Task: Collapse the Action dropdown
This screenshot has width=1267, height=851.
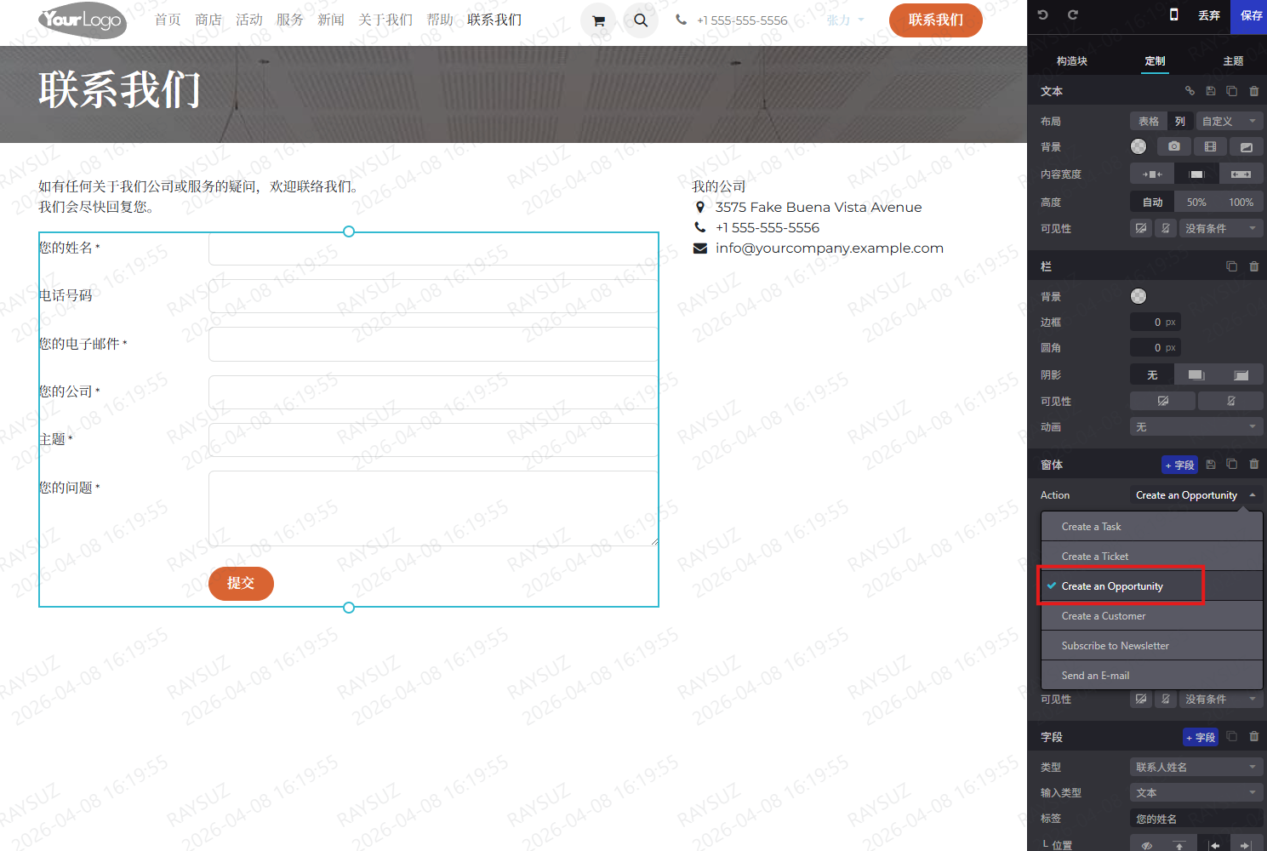Action: coord(1196,495)
